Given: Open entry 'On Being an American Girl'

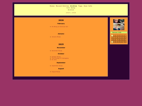Looking at the screenshot, I should tap(60, 27).
